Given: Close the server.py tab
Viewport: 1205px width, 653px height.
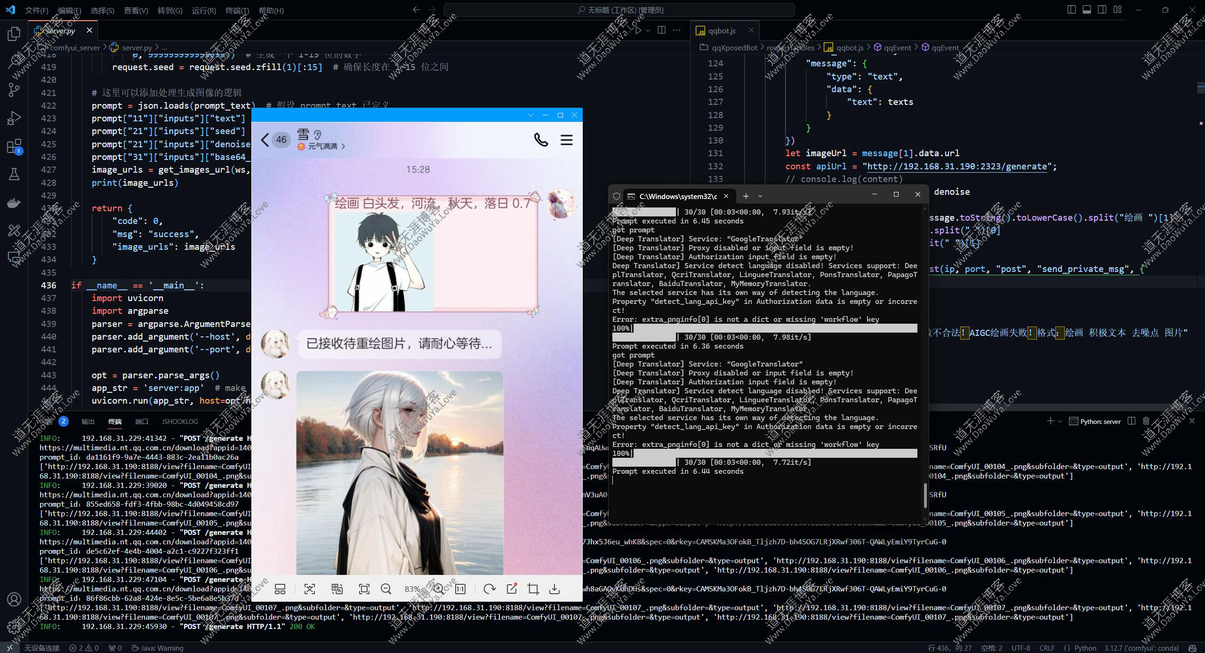Looking at the screenshot, I should 89,30.
